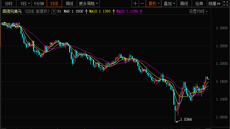The image size is (230, 129).
Task: Select the 1.2000 price axis label
Action: point(222,64)
